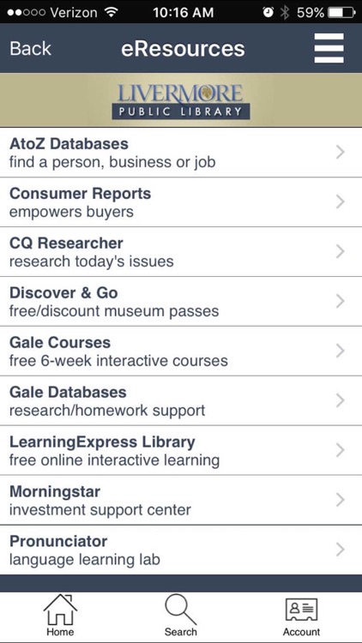Image resolution: width=362 pixels, height=643 pixels.
Task: Open LearningExpress Library entry
Action: pyautogui.click(x=181, y=450)
